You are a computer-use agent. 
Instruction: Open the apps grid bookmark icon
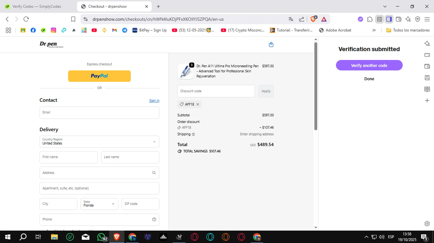pos(8,30)
